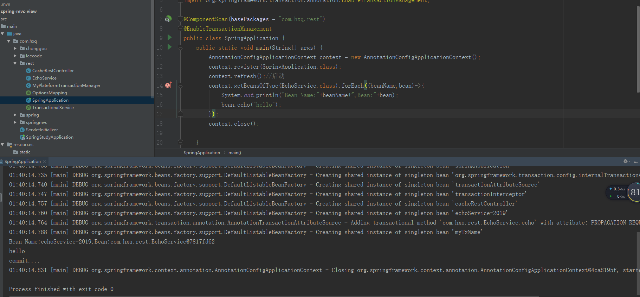Click the annotation file icon next to TransactionalService
Image resolution: width=640 pixels, height=297 pixels.
click(28, 108)
